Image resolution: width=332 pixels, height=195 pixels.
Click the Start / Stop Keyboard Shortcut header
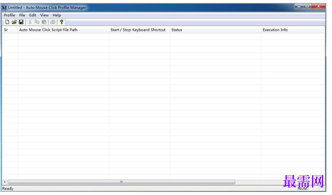139,30
